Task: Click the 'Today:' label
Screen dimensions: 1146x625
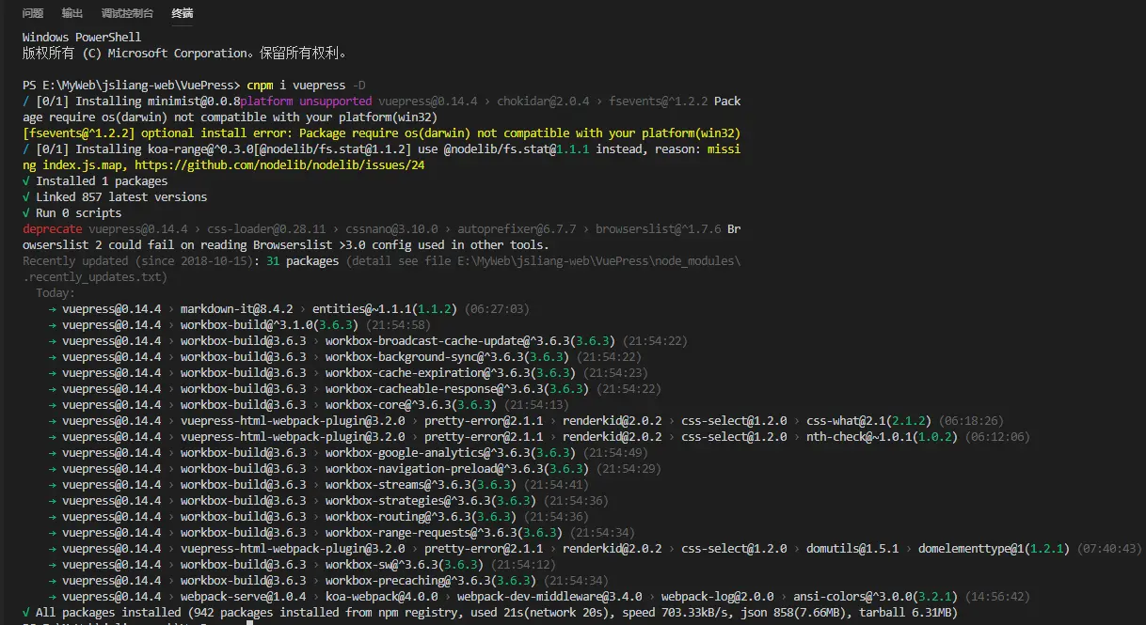Action: click(x=56, y=292)
